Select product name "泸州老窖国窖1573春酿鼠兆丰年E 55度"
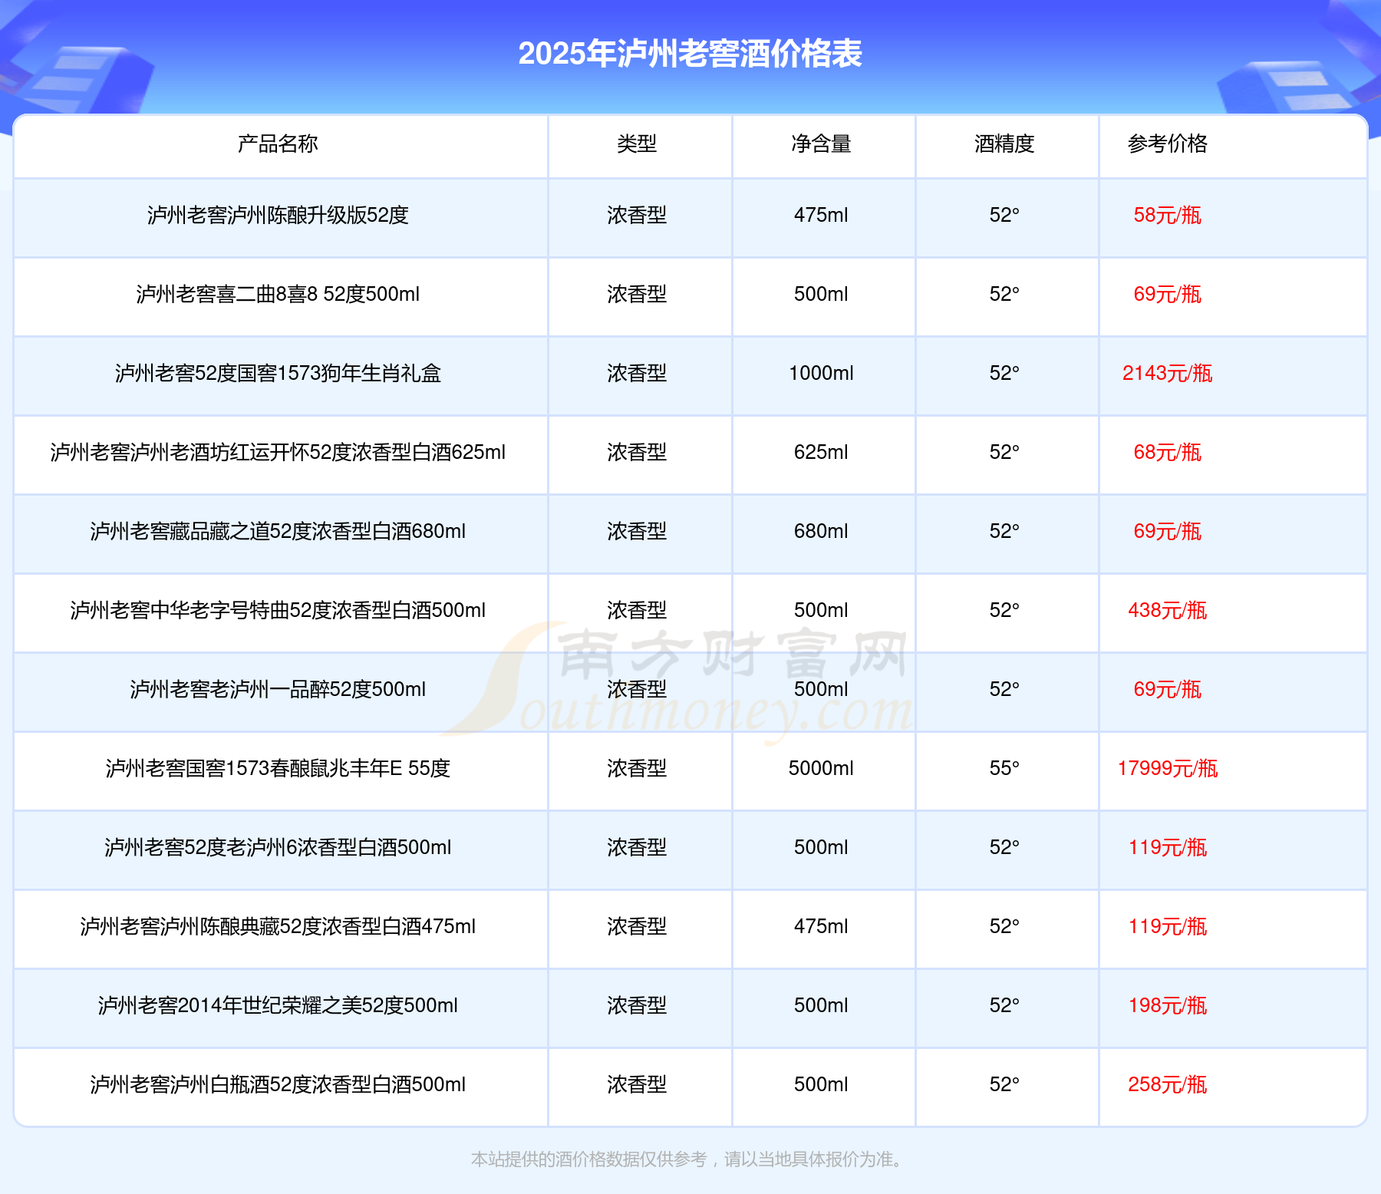 click(278, 769)
